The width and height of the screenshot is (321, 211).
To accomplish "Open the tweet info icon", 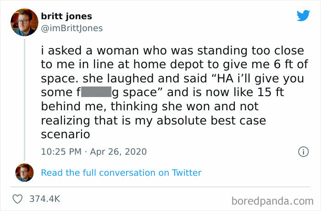I will 302,151.
